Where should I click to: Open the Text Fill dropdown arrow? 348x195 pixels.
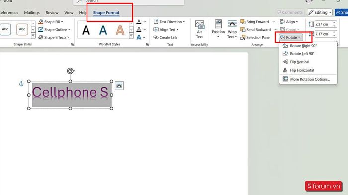point(145,22)
